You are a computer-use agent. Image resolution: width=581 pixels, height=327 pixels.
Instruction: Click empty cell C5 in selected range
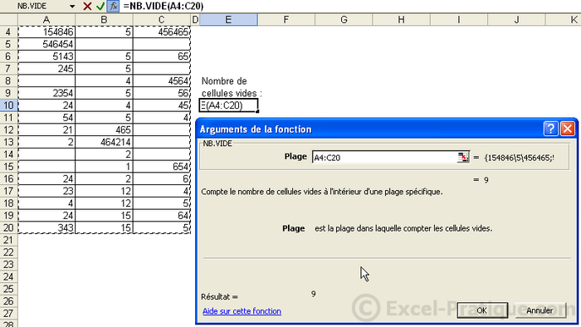[162, 44]
